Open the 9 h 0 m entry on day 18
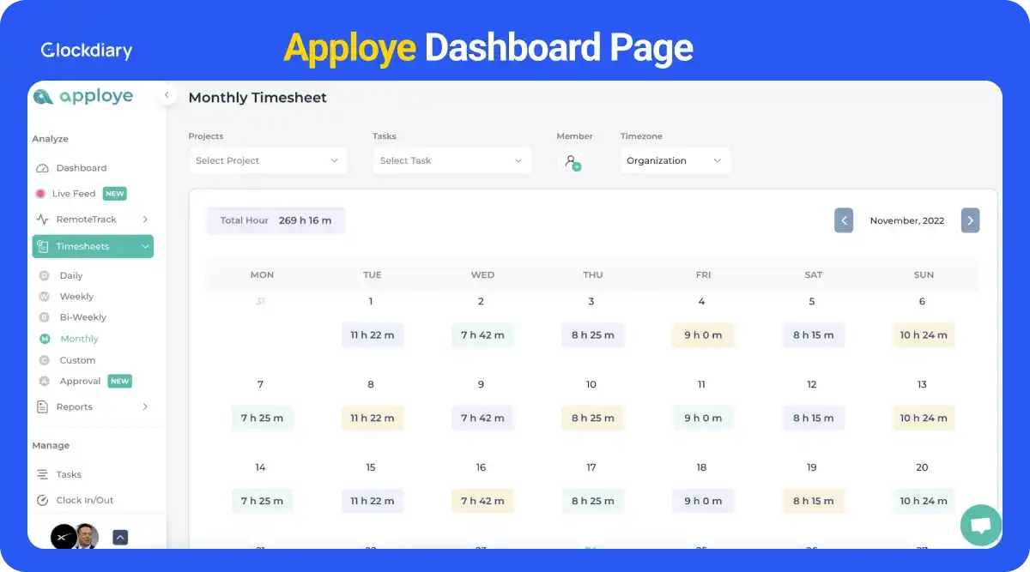The height and width of the screenshot is (572, 1030). click(x=703, y=501)
